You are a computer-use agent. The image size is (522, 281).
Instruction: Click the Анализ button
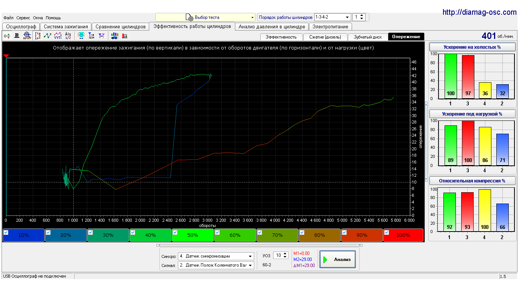(x=337, y=259)
